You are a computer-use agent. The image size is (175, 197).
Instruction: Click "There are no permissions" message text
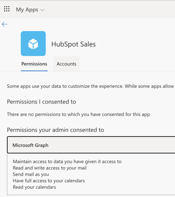[79, 114]
